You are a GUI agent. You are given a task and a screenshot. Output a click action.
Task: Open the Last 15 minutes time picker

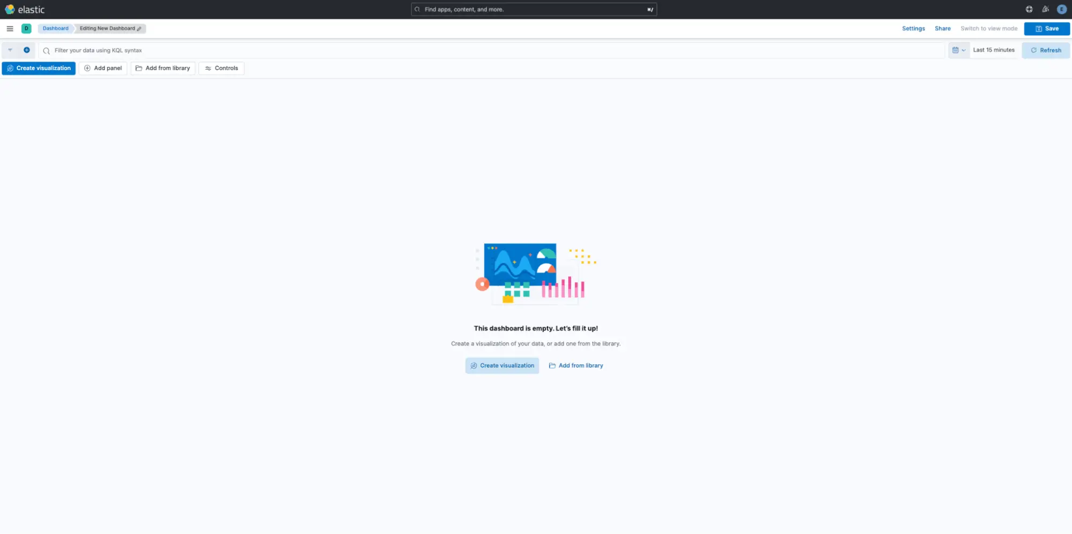(x=994, y=50)
